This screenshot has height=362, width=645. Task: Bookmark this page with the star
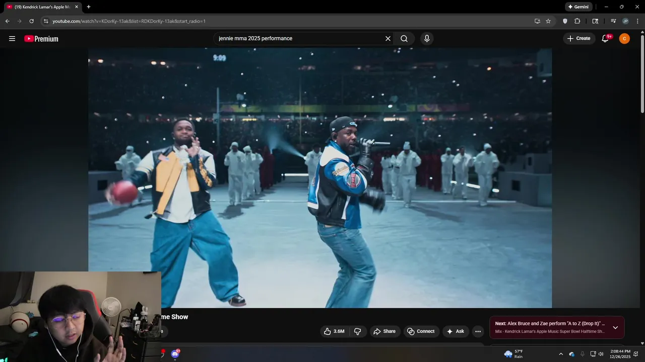[x=548, y=21]
